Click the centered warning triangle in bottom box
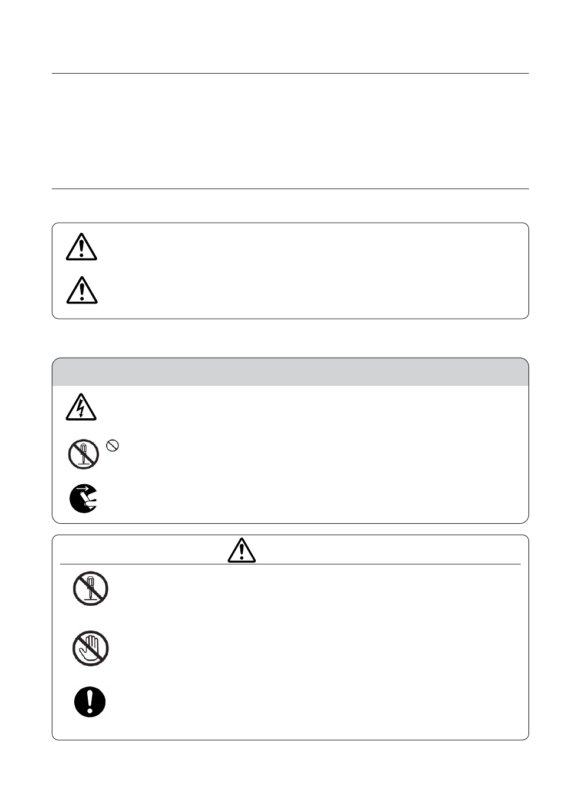 point(242,550)
